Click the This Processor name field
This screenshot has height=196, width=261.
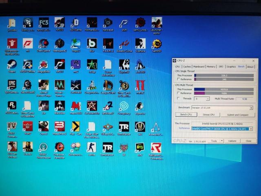[222, 124]
